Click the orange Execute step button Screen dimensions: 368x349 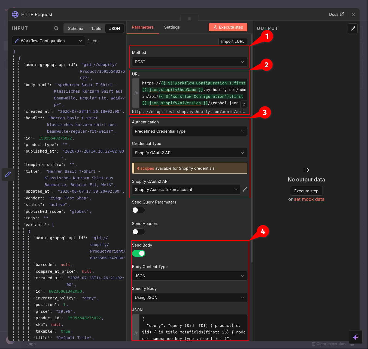[228, 27]
